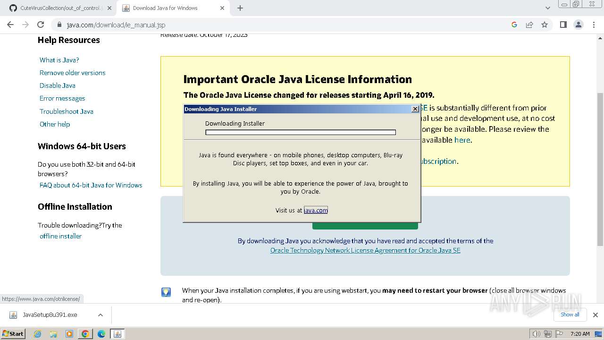Click the volume speaker tray icon

[x=536, y=334]
